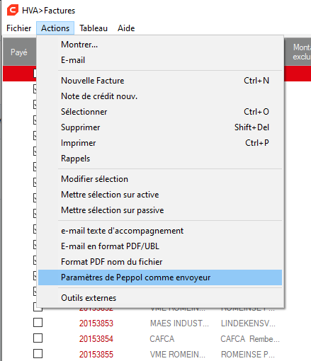Create a Nouvelle Facture

pos(160,81)
